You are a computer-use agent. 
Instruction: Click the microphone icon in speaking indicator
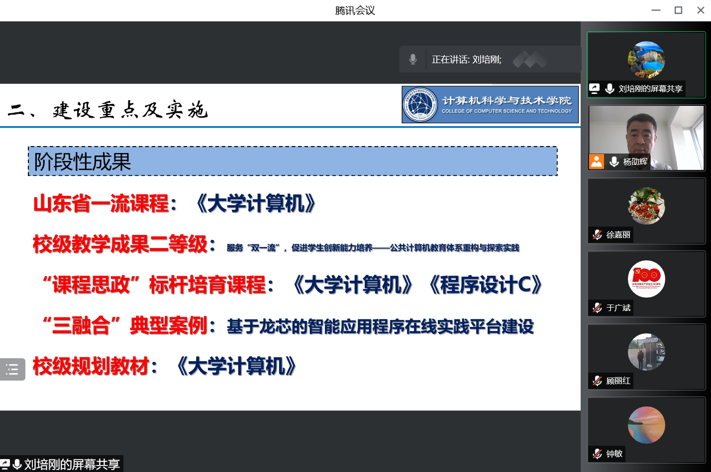[x=412, y=60]
